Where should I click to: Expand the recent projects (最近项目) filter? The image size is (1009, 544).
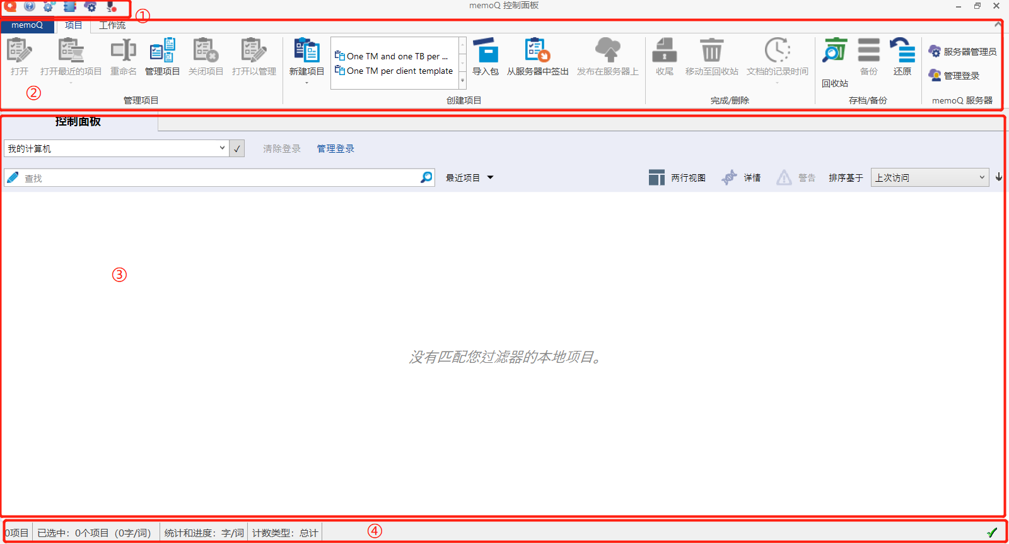(469, 178)
